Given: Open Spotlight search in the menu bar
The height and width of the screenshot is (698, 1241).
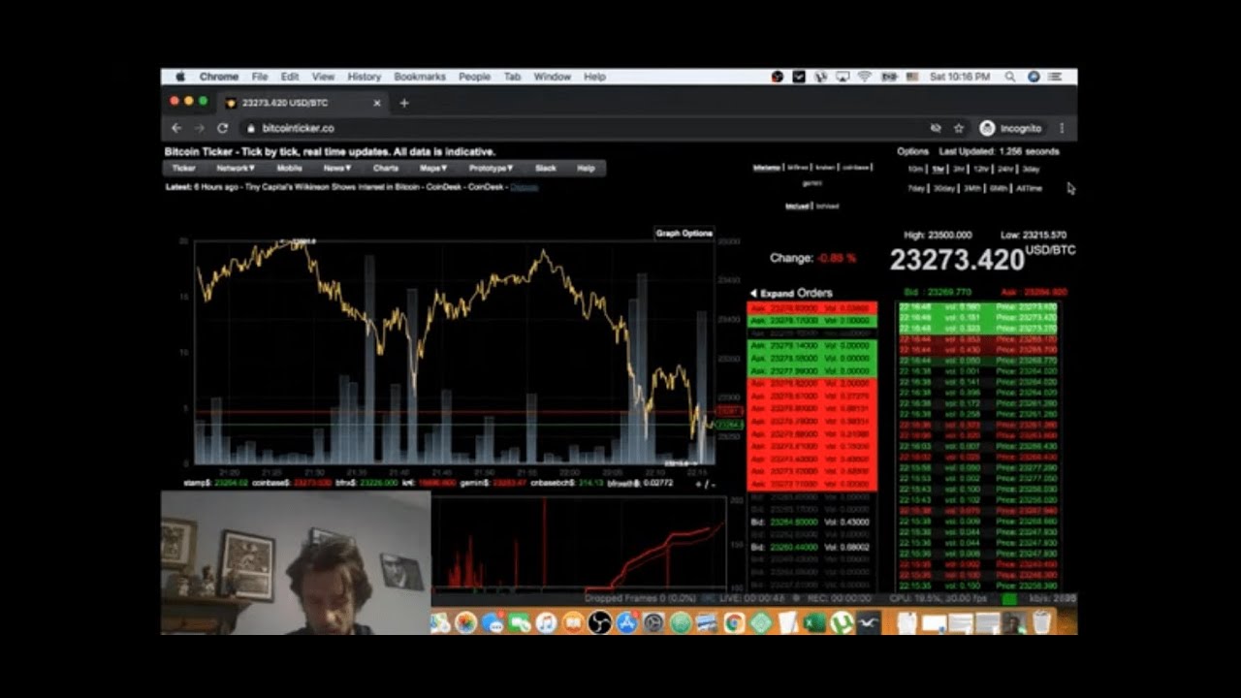Looking at the screenshot, I should (1009, 77).
